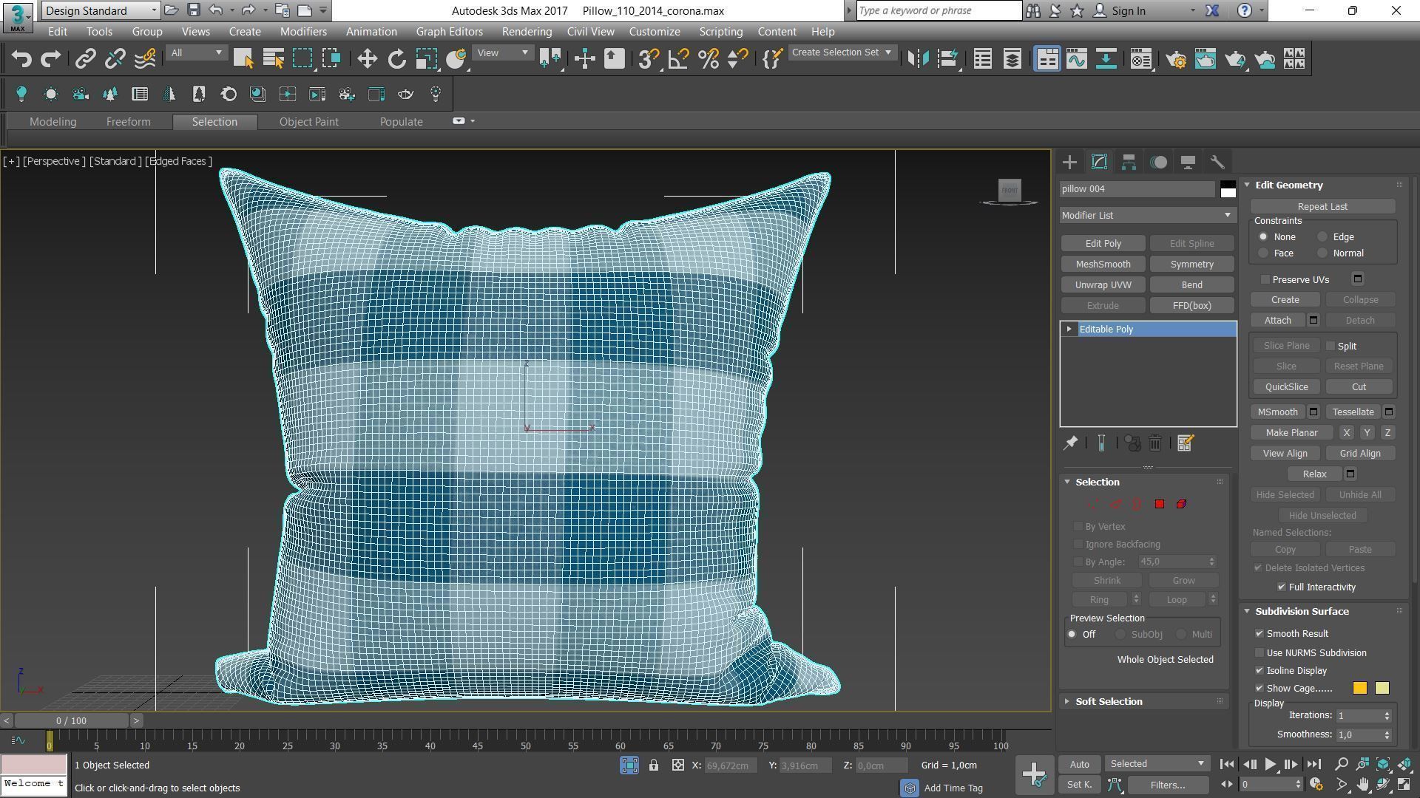
Task: Expand the Soft Selection rollout
Action: [x=1109, y=702]
